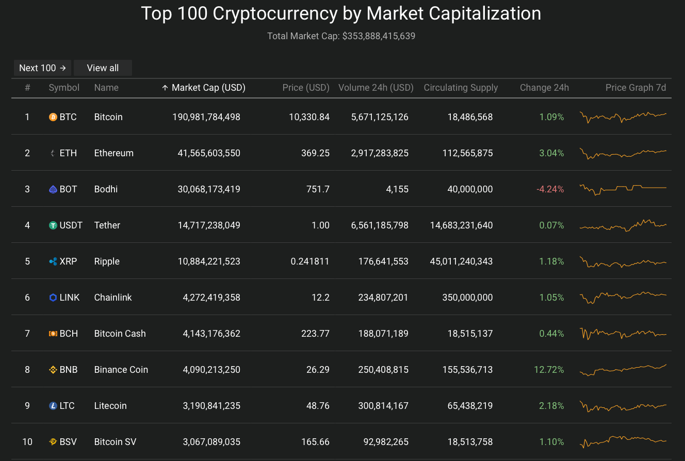Click the Price Graph 7d column header

pyautogui.click(x=635, y=88)
